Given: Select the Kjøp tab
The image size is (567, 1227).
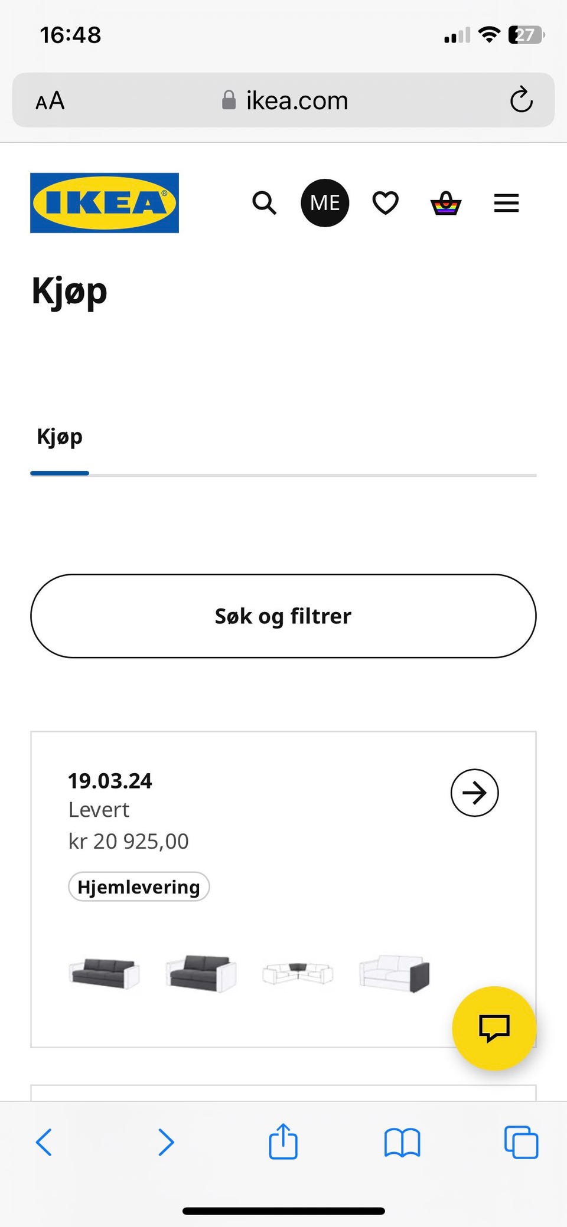Looking at the screenshot, I should pyautogui.click(x=60, y=437).
